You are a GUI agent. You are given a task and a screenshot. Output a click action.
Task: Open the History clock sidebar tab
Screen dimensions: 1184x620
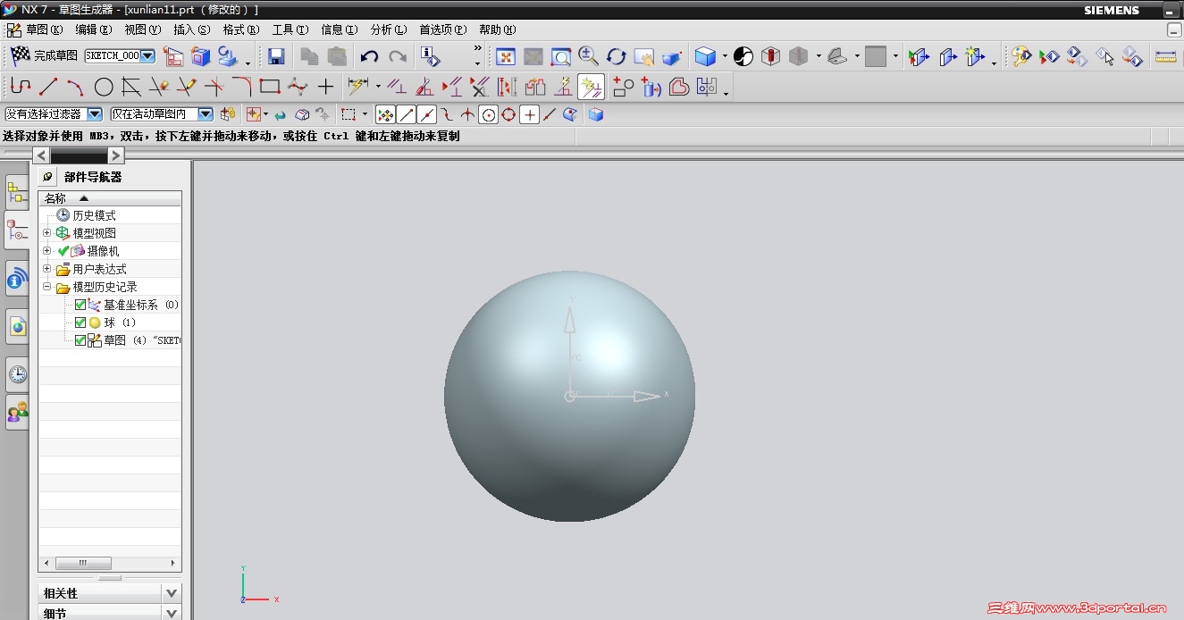tap(17, 373)
